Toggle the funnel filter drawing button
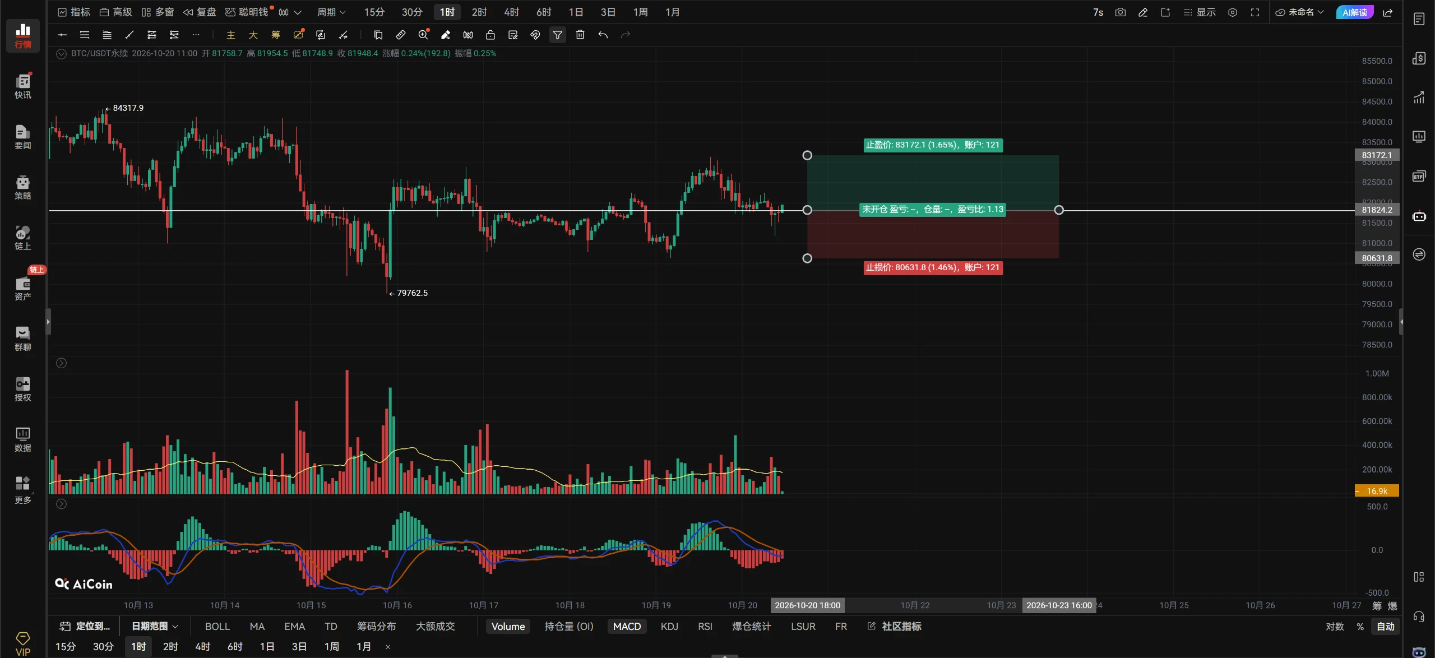Image resolution: width=1435 pixels, height=658 pixels. [x=558, y=35]
